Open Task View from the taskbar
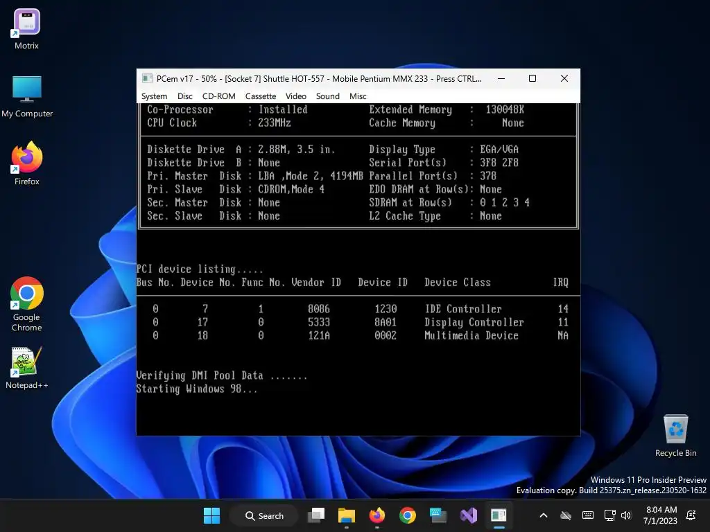This screenshot has height=532, width=710. point(316,515)
